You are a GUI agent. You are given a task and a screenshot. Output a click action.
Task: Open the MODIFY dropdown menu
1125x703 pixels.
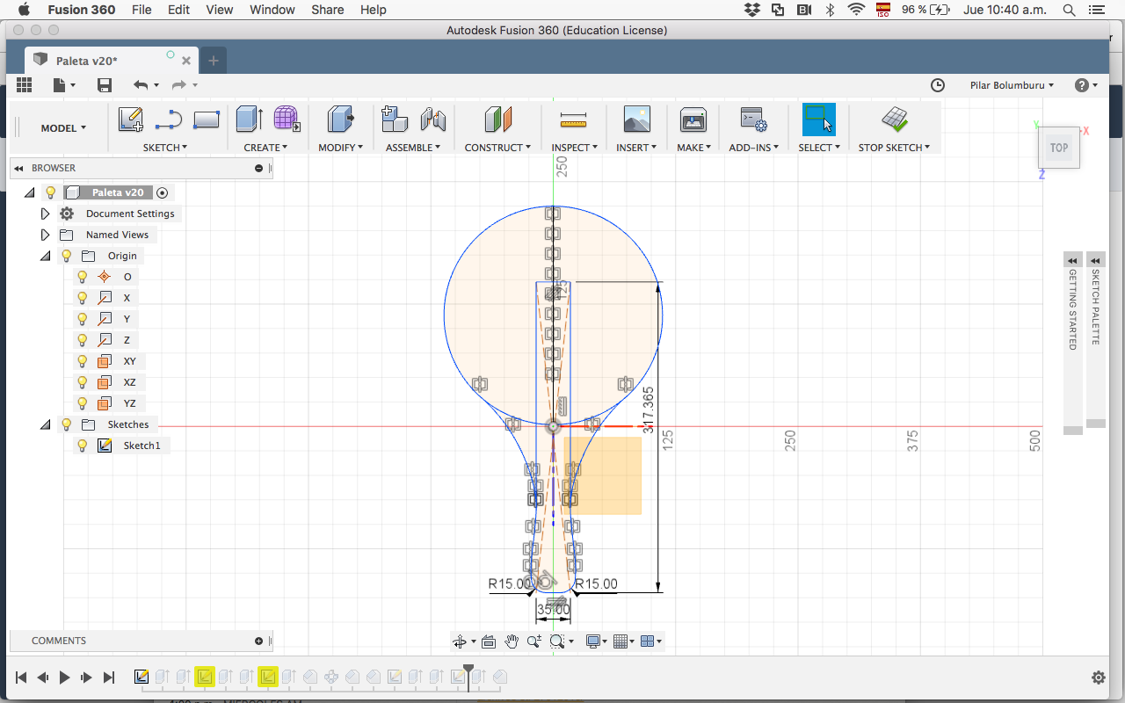(341, 148)
